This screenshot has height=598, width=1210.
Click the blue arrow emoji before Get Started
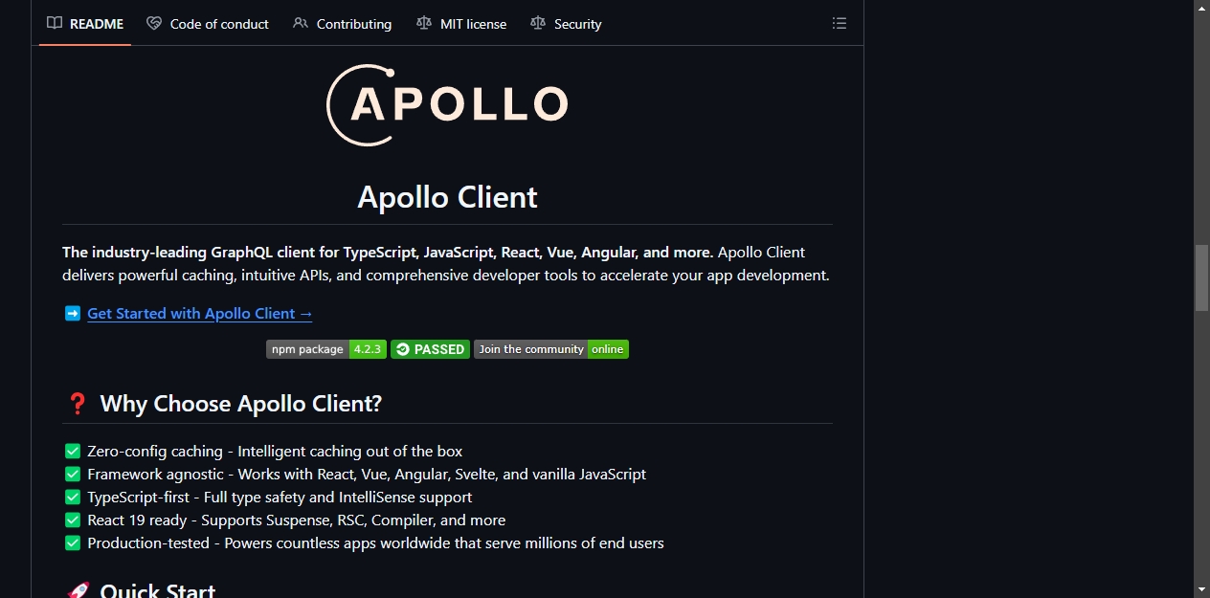[x=73, y=313]
